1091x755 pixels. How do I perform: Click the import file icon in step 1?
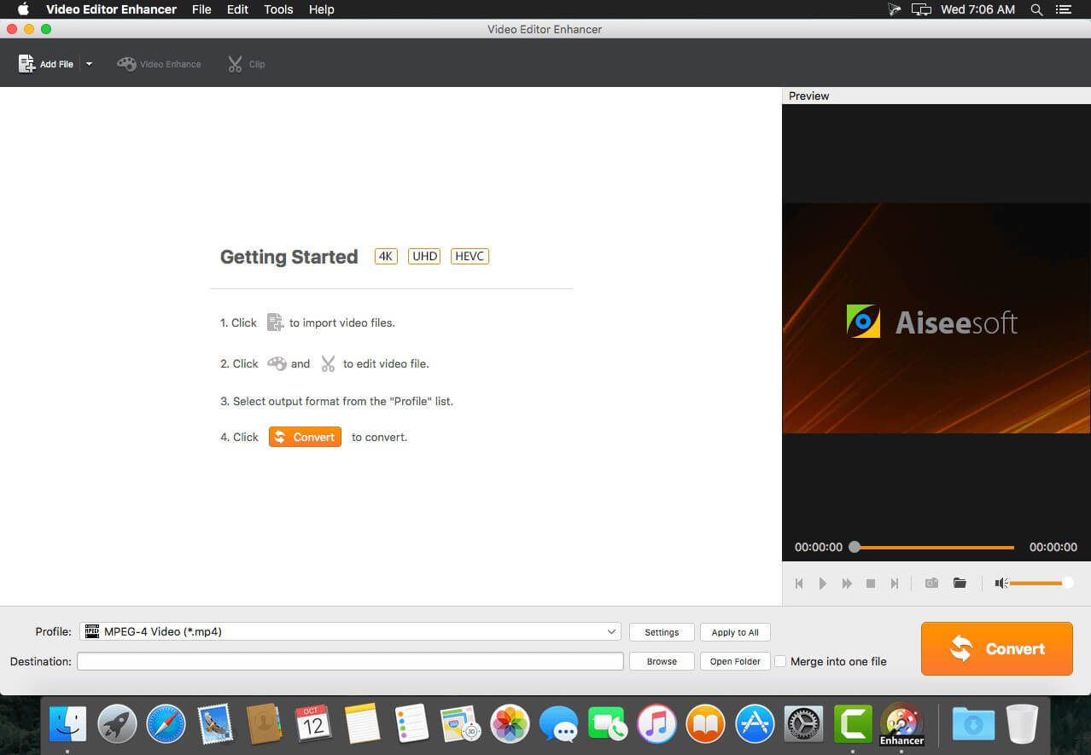pos(275,322)
